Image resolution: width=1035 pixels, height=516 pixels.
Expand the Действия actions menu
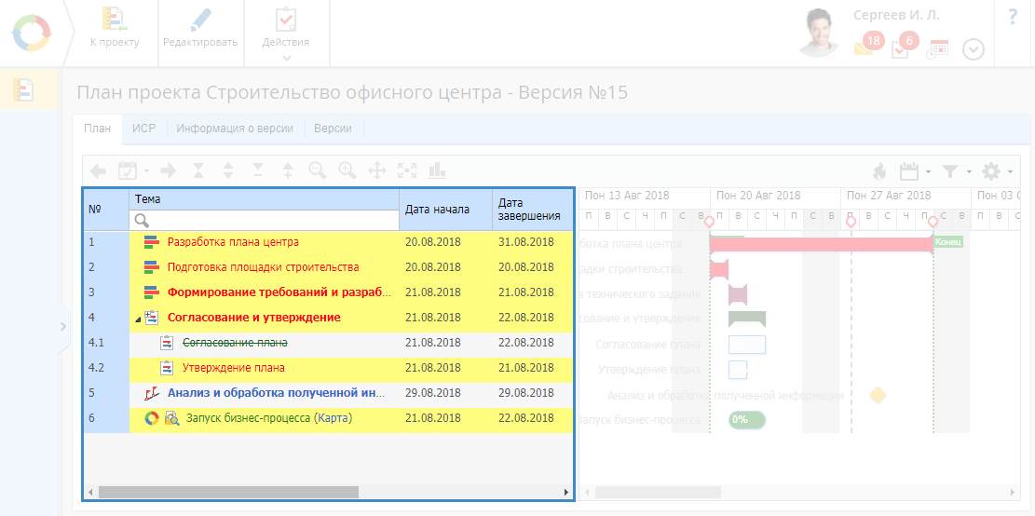point(285,32)
